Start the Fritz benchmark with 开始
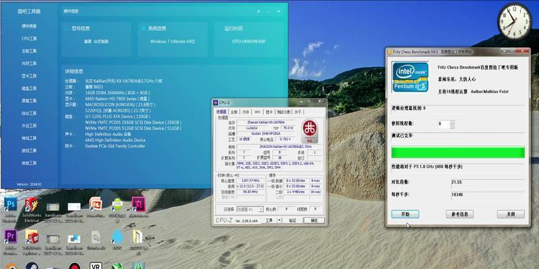 click(406, 214)
